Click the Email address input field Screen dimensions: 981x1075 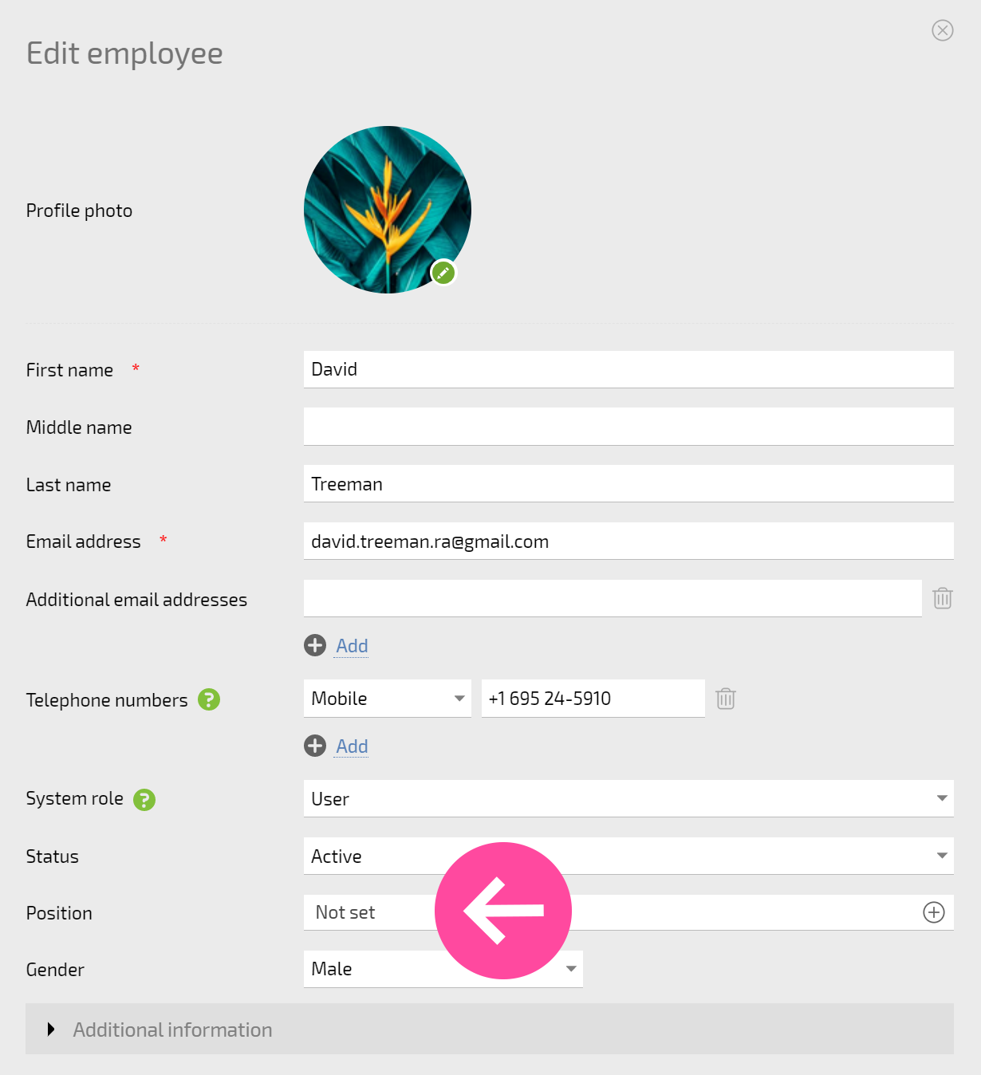click(x=628, y=541)
